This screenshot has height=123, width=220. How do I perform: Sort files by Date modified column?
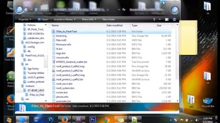coord(114,25)
